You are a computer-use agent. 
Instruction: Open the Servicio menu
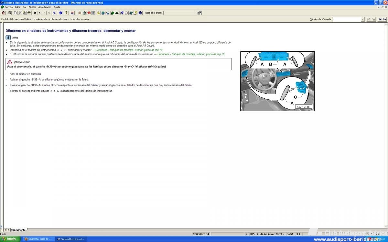pos(9,7)
